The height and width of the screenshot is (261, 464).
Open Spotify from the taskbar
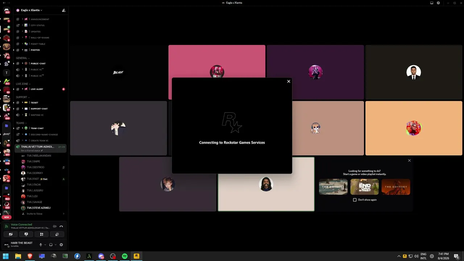pos(125,256)
